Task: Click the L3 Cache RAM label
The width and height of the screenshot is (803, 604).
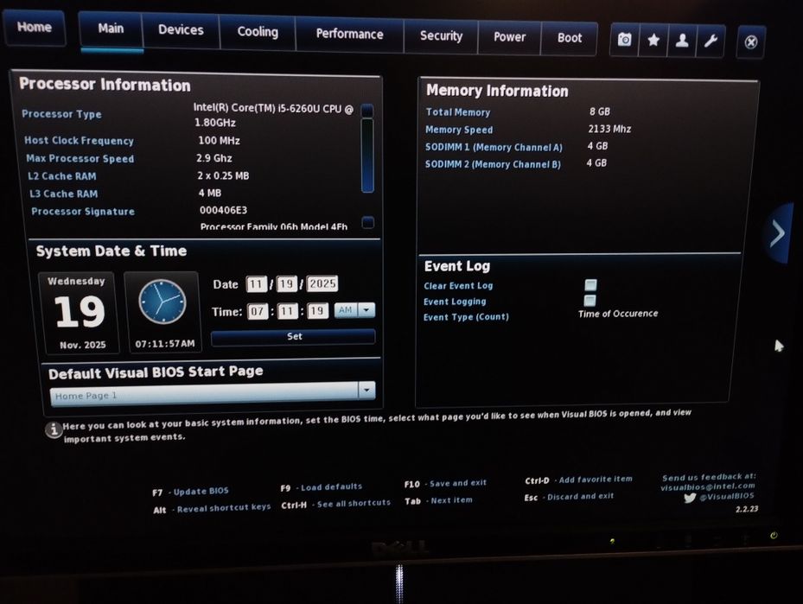Action: (x=63, y=194)
